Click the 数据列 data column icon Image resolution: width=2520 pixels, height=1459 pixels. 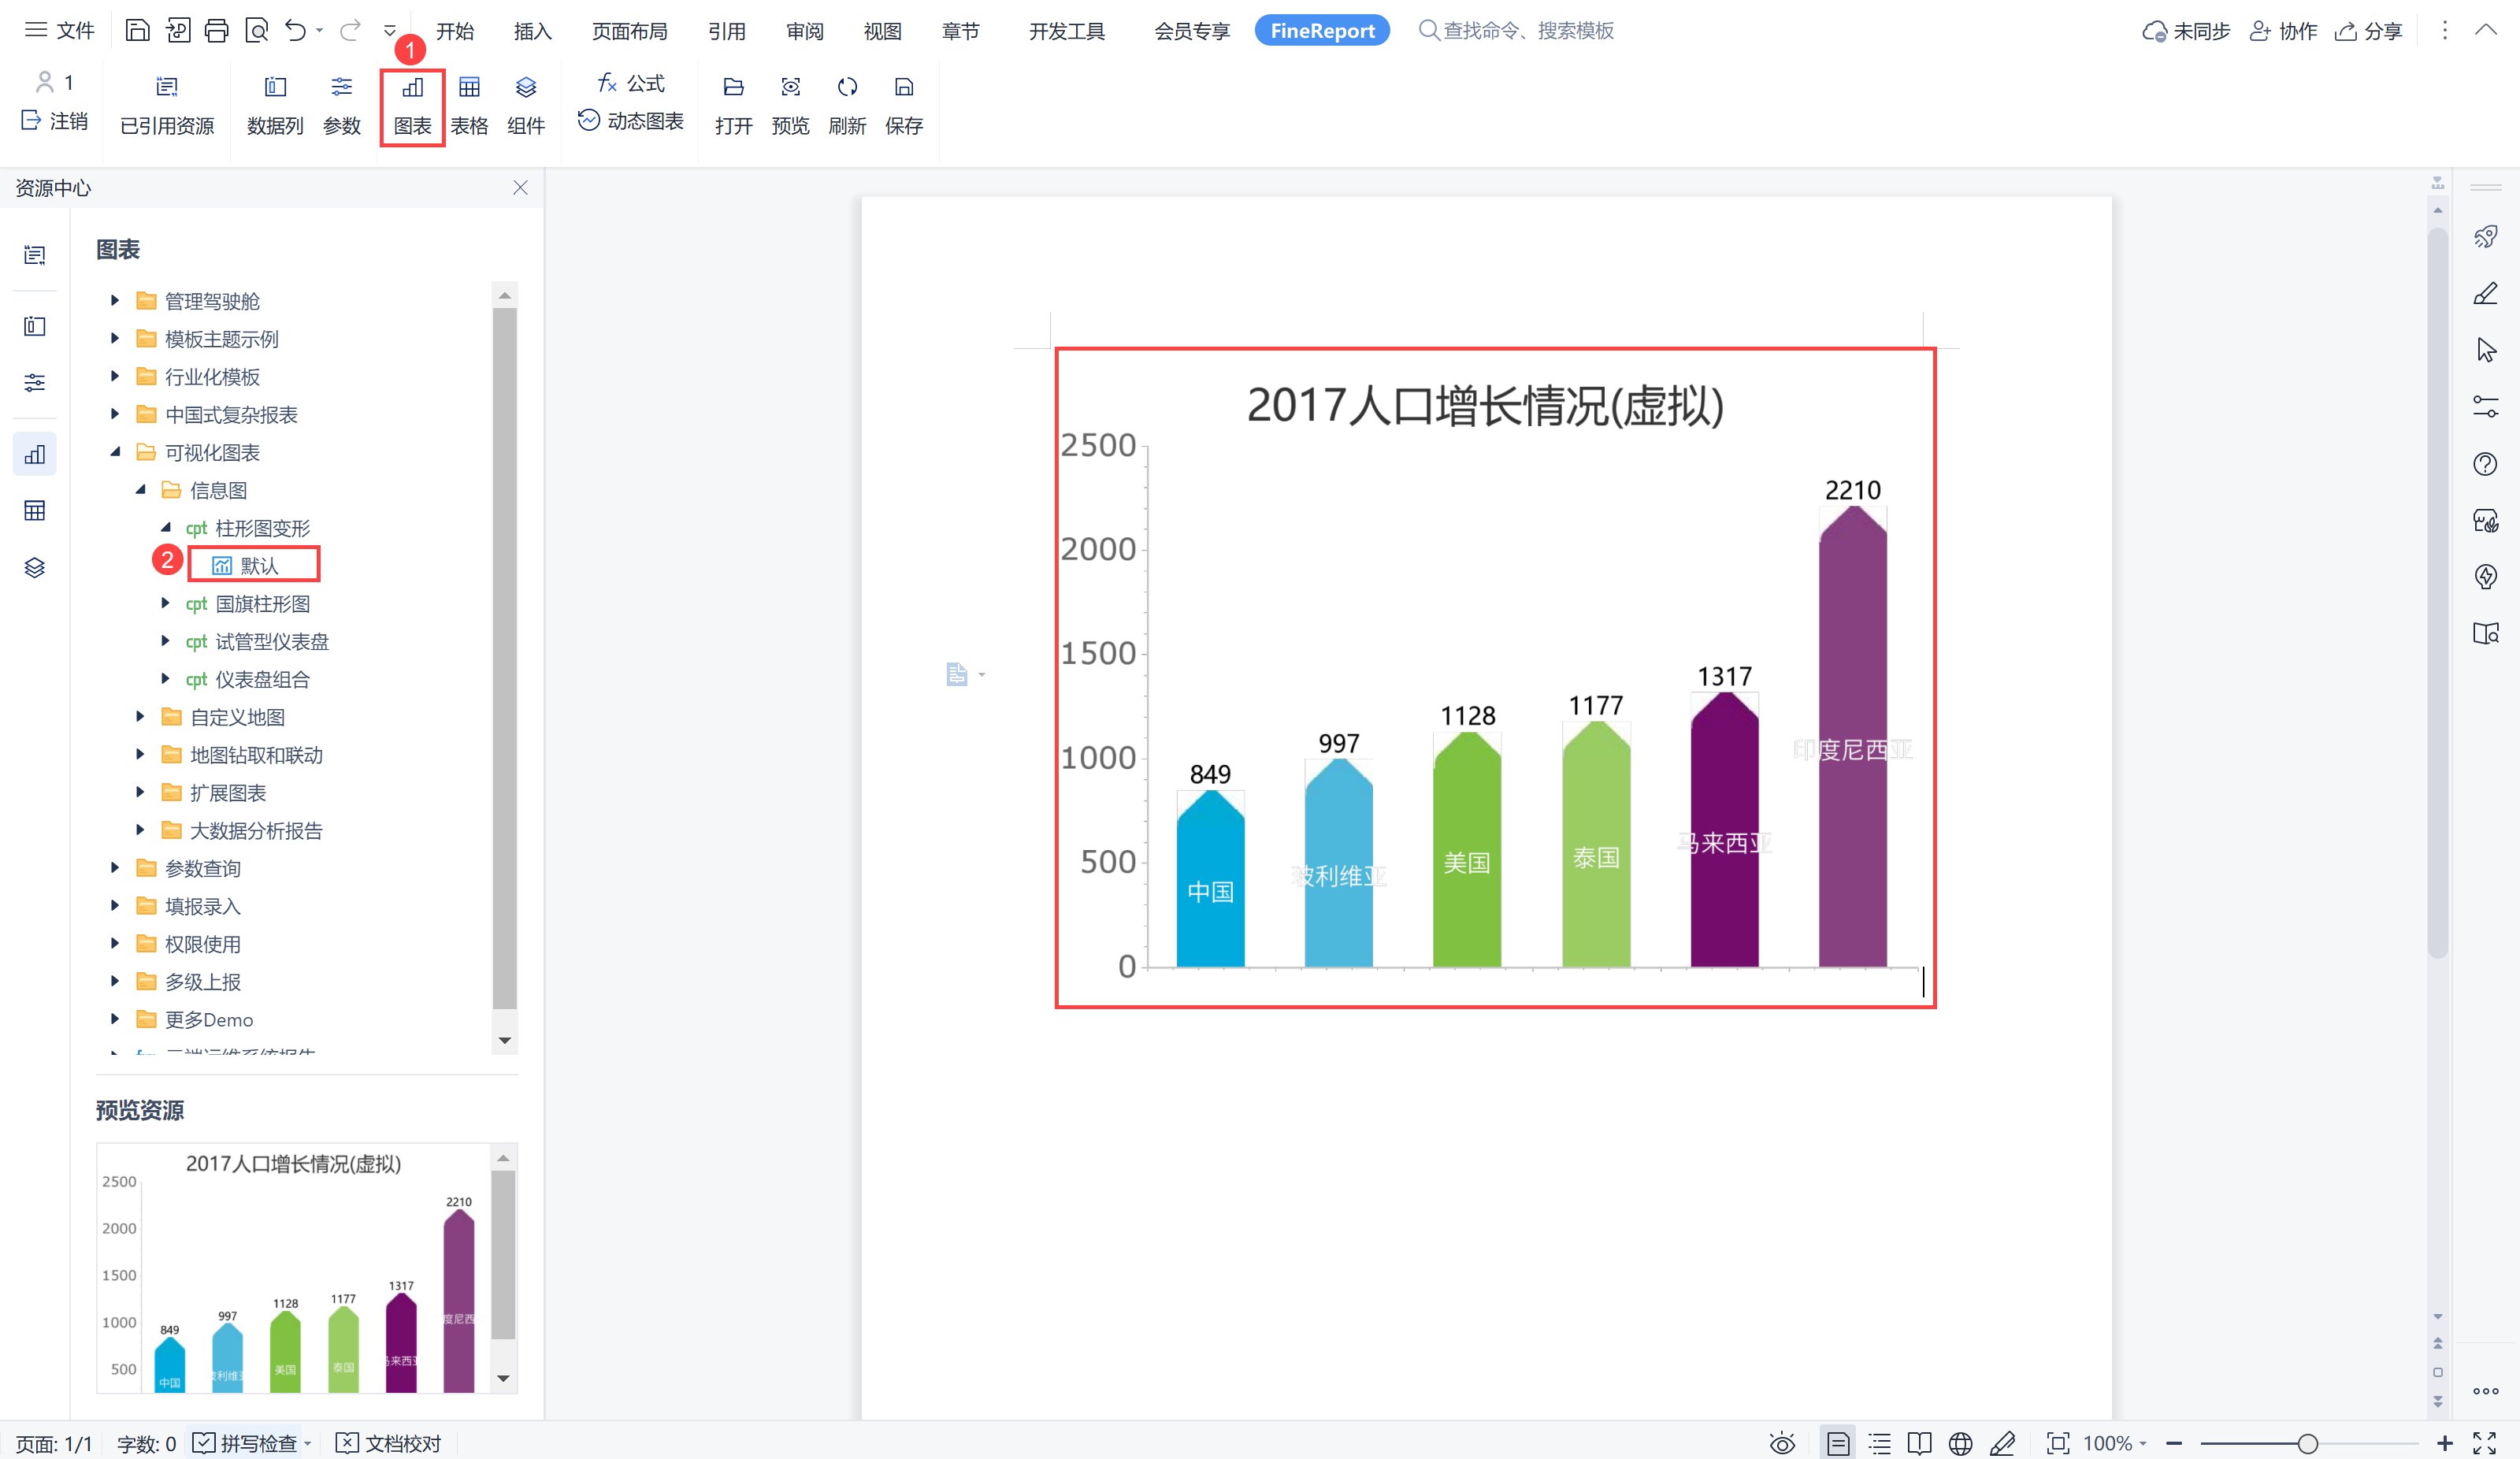(275, 88)
